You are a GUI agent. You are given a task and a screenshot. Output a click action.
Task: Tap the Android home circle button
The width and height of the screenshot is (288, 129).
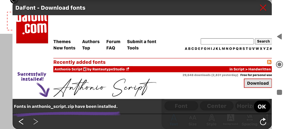pos(279,64)
